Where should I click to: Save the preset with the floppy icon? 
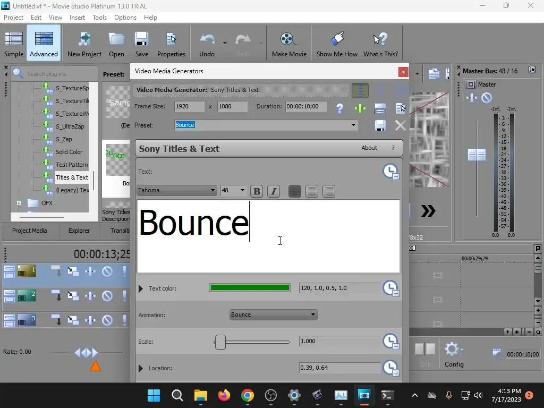(x=380, y=125)
